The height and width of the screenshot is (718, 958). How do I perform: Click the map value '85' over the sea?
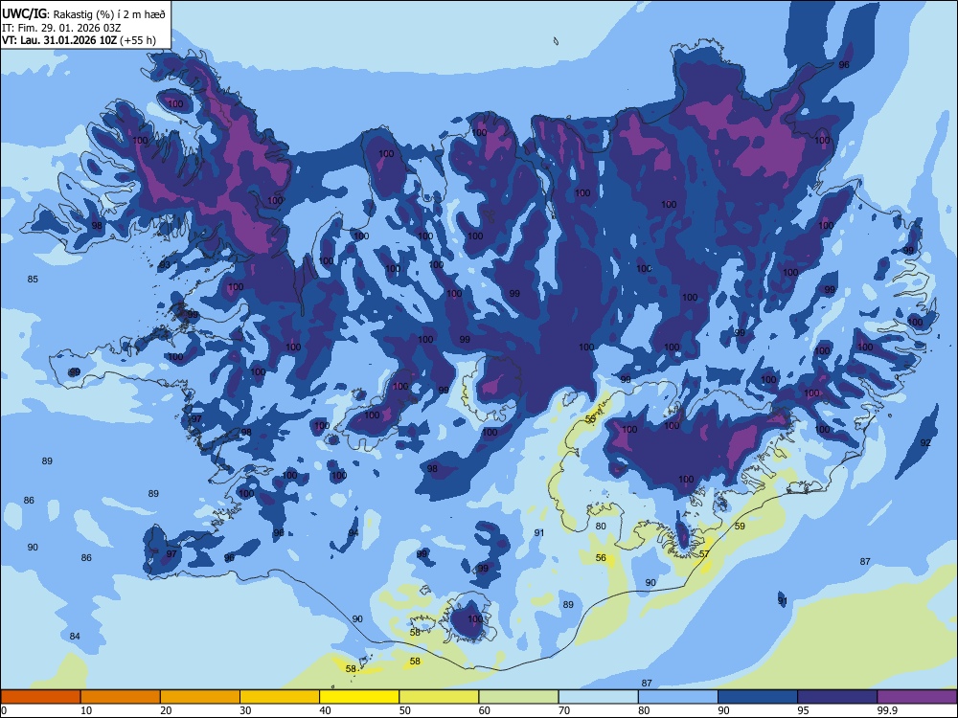33,279
